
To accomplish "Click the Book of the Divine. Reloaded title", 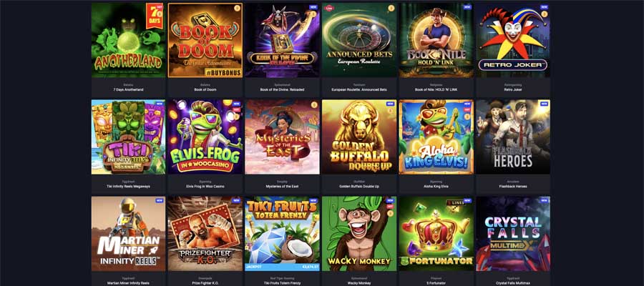I will [282, 89].
